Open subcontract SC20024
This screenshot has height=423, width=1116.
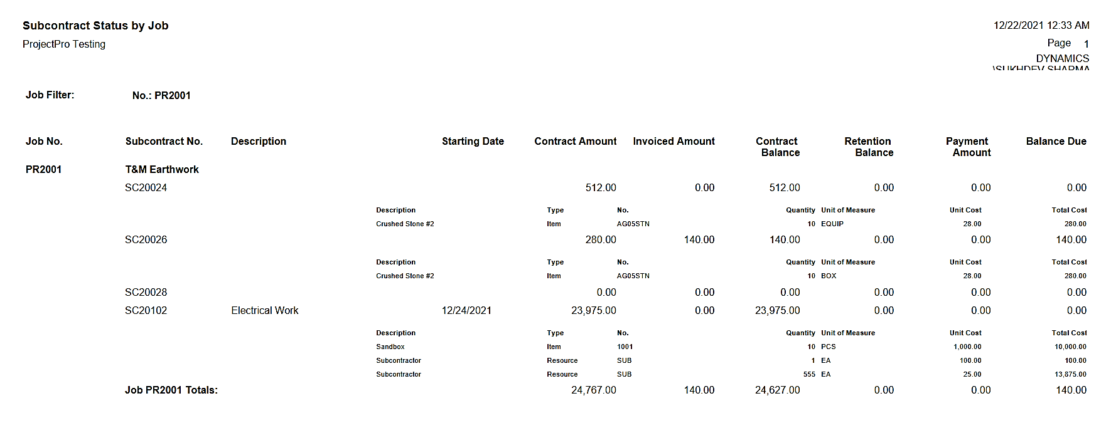(x=146, y=187)
